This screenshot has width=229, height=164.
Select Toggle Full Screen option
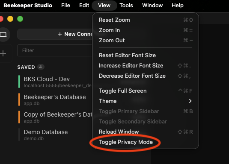coord(146,91)
